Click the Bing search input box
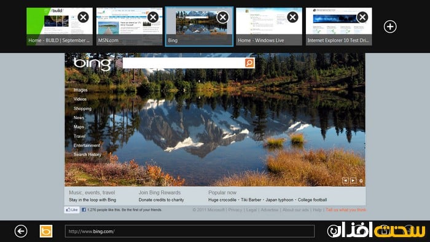This screenshot has height=242, width=430. [184, 63]
